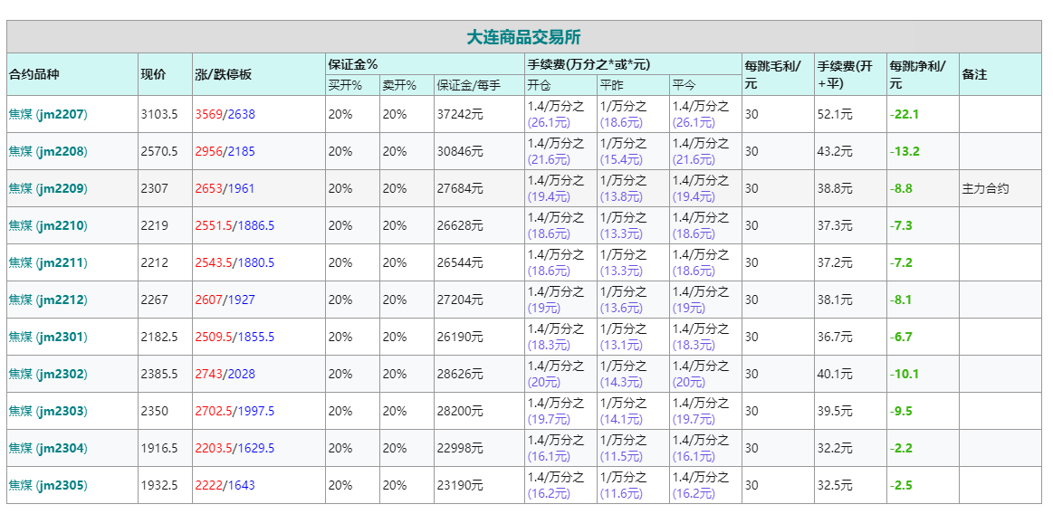Click the net profit value -10.1
1053x514 pixels.
click(x=904, y=374)
